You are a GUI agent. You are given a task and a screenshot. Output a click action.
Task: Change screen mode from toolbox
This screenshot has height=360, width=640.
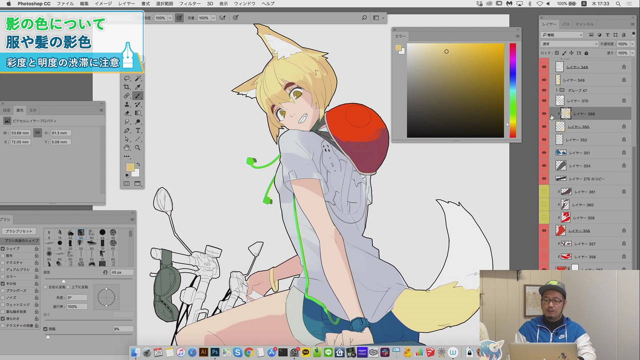click(137, 183)
